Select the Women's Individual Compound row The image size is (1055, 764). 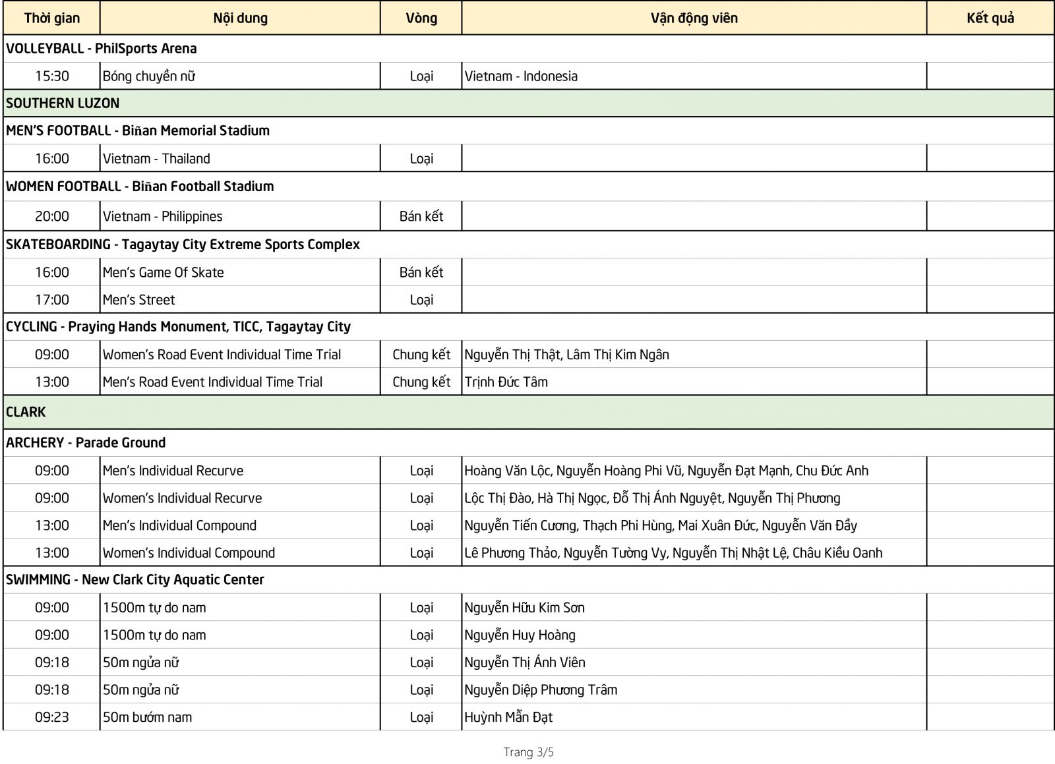coord(189,553)
